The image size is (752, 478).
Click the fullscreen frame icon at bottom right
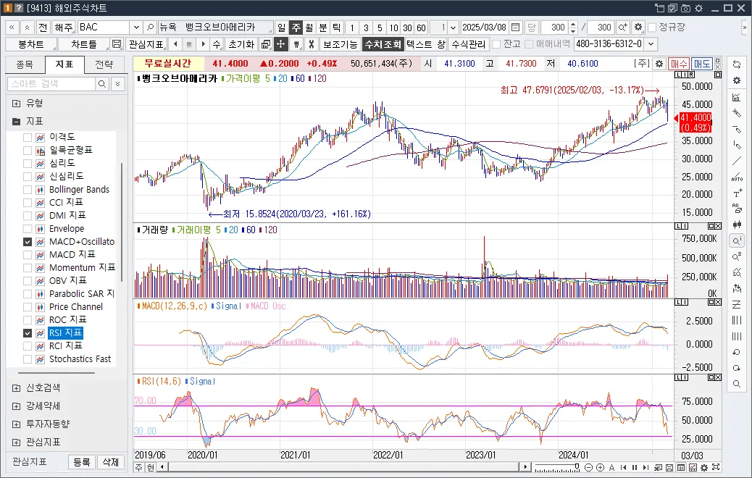coord(716,467)
